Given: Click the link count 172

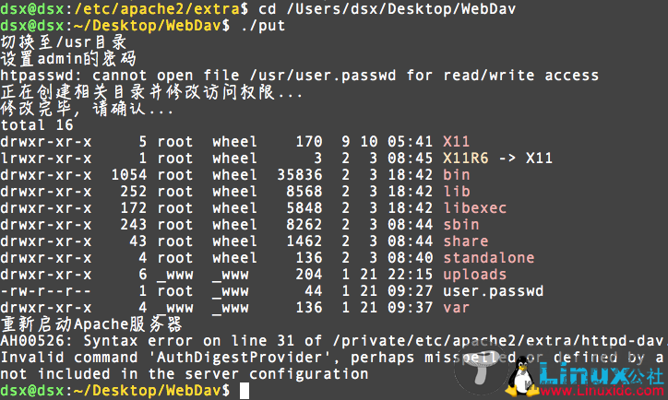Looking at the screenshot, I should tap(134, 207).
